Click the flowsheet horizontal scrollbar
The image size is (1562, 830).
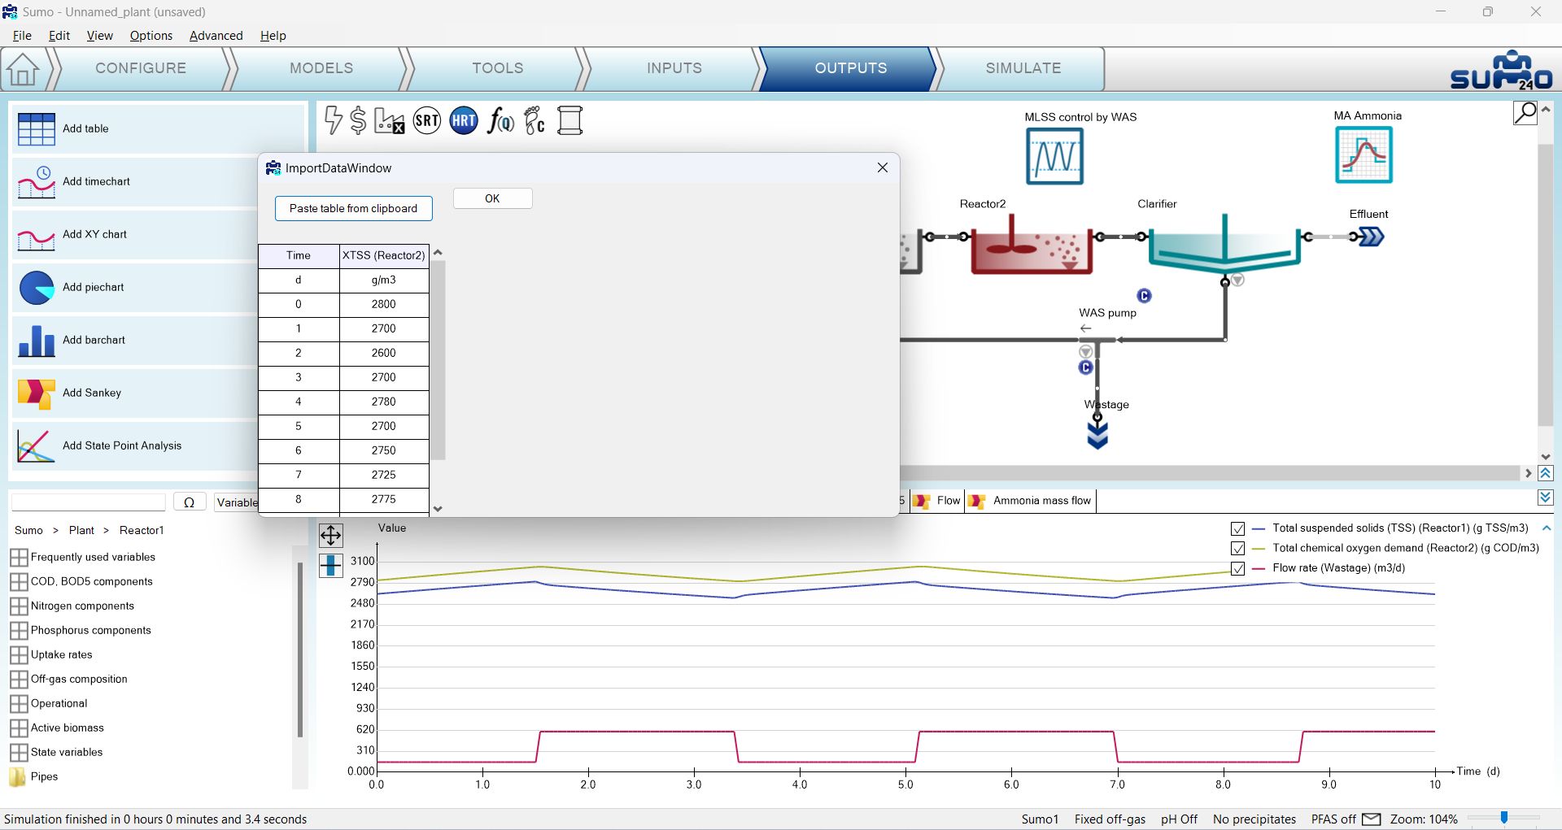[1208, 473]
